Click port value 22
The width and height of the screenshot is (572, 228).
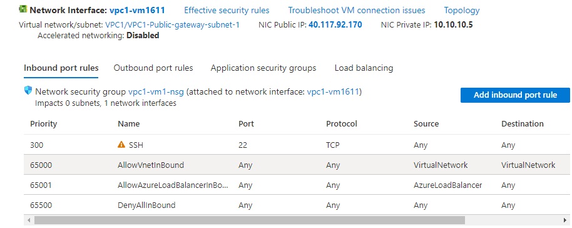(243, 145)
